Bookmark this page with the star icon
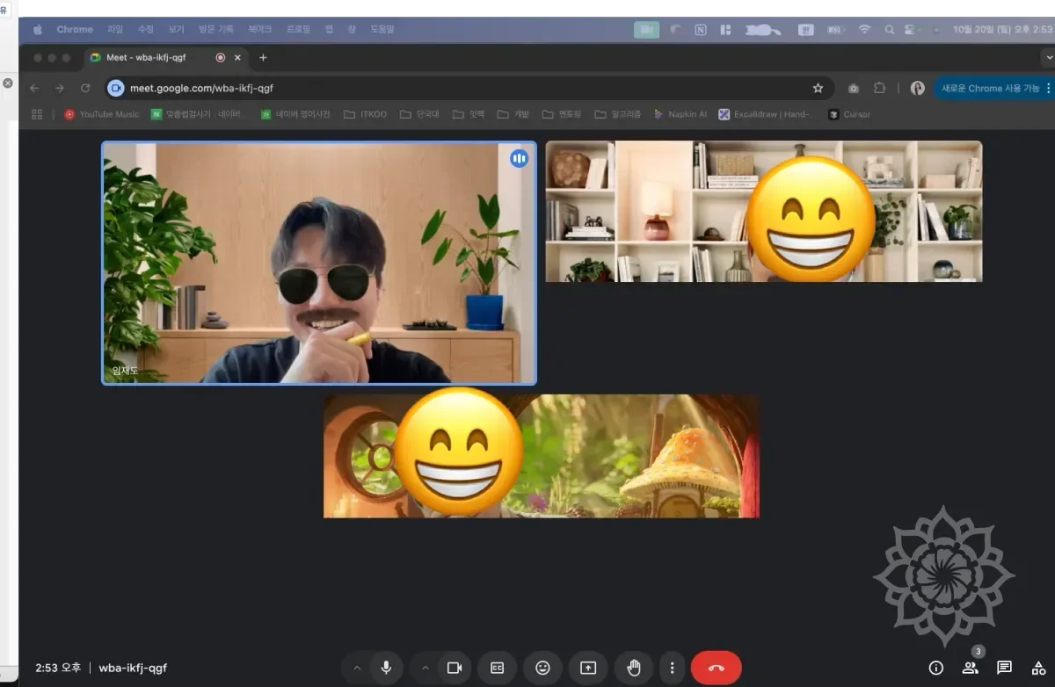1055x687 pixels. point(818,88)
